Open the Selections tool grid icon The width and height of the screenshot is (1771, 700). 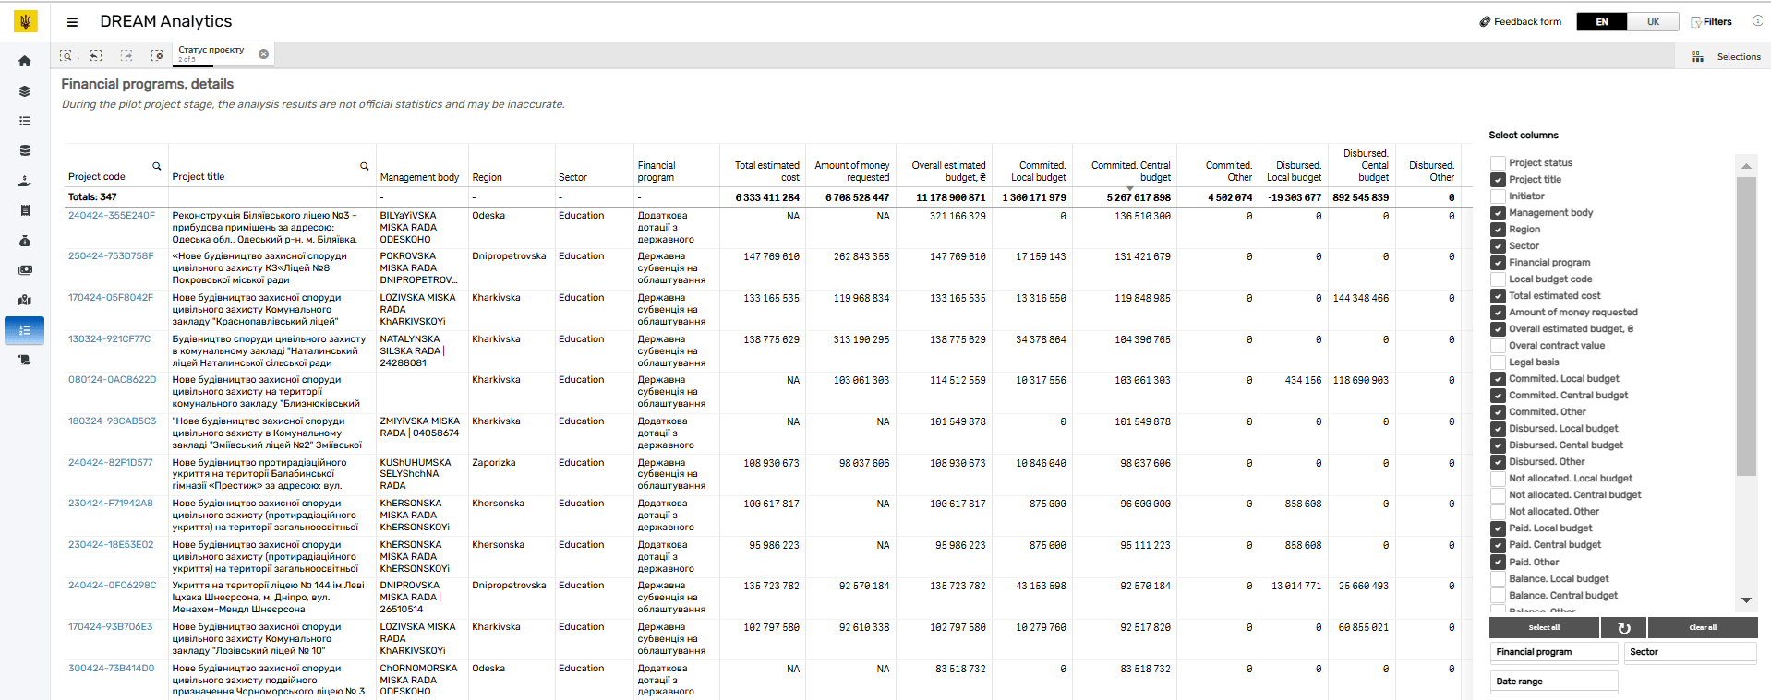(1697, 57)
